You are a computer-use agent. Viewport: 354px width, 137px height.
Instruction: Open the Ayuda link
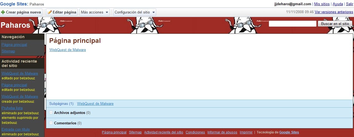click(x=338, y=4)
